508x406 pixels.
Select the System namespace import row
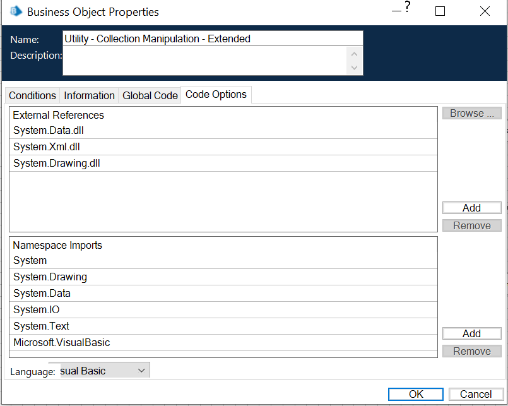223,261
